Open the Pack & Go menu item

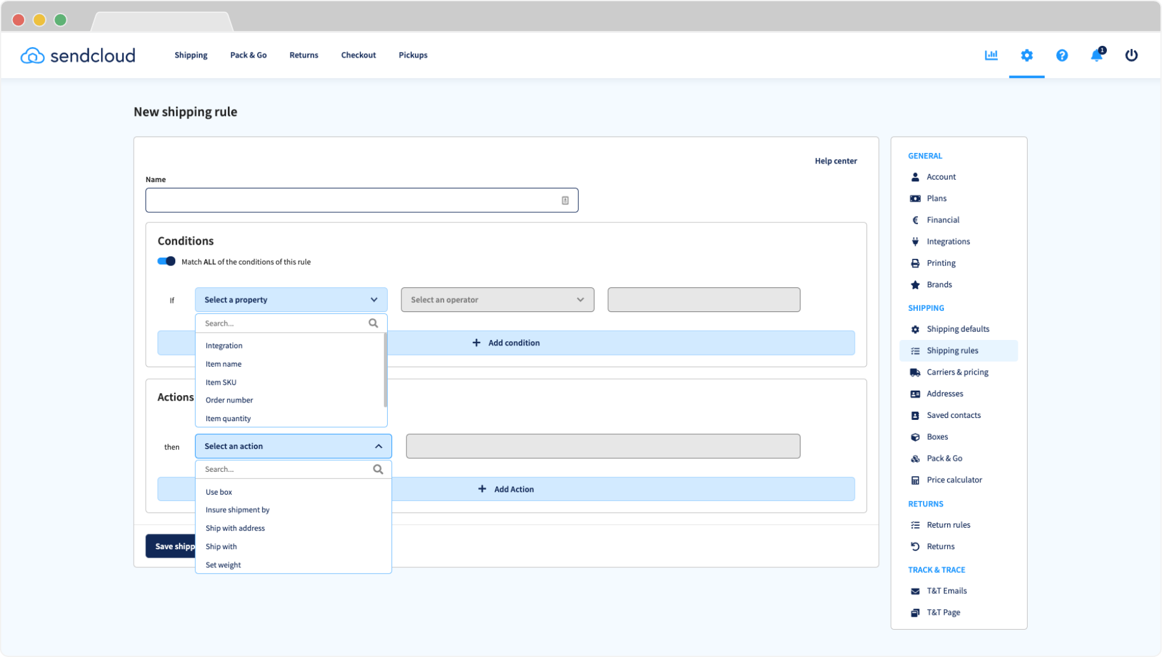point(248,55)
